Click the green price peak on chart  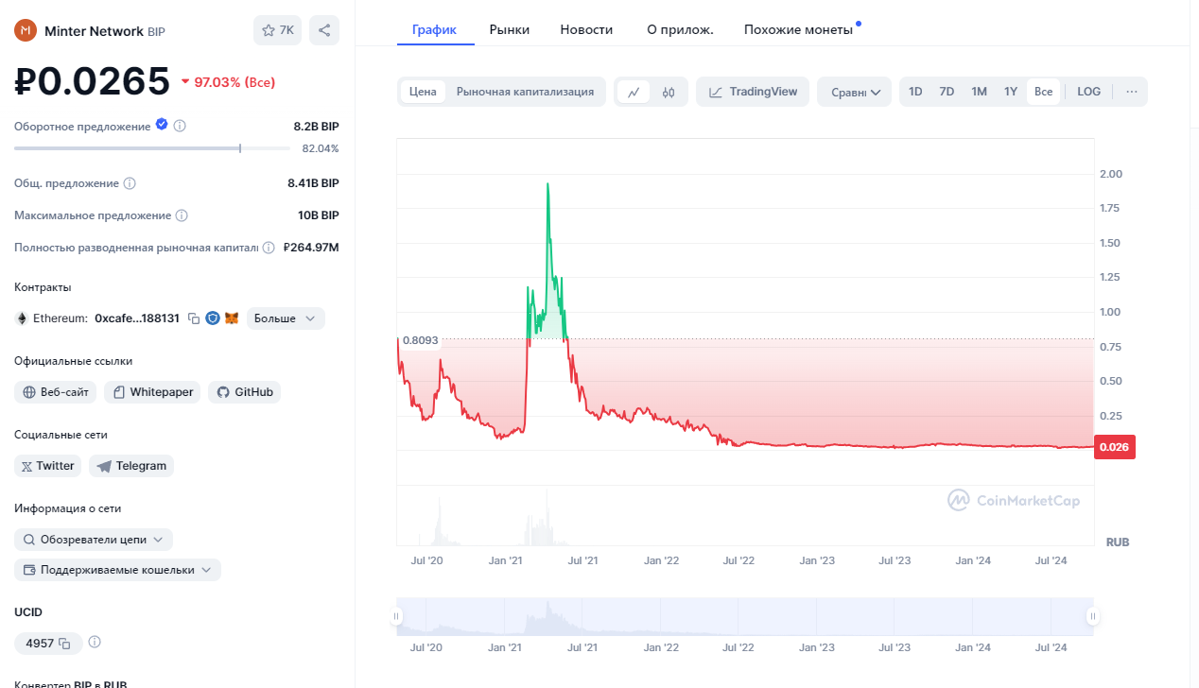click(547, 187)
